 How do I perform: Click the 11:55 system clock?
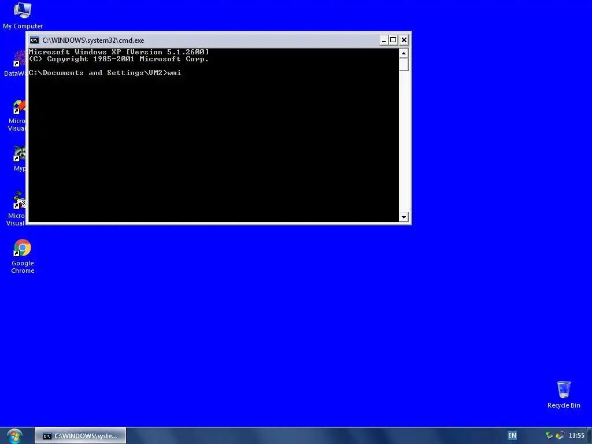576,435
